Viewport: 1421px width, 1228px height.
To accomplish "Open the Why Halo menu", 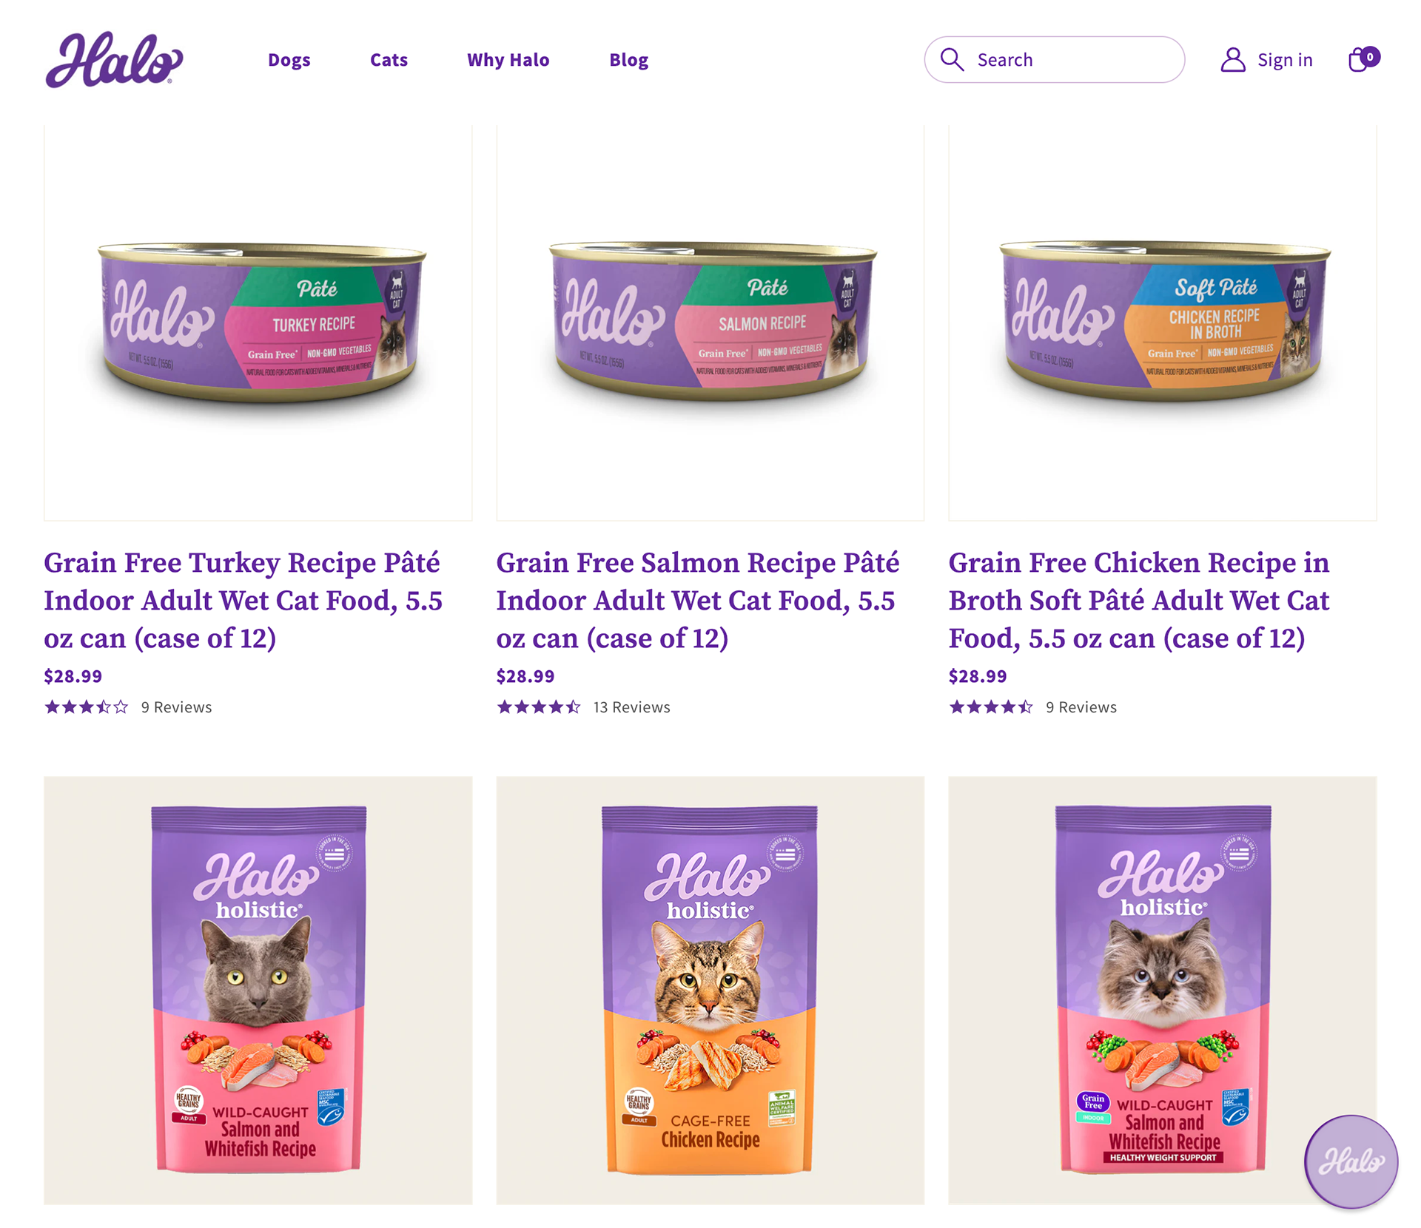I will click(508, 60).
